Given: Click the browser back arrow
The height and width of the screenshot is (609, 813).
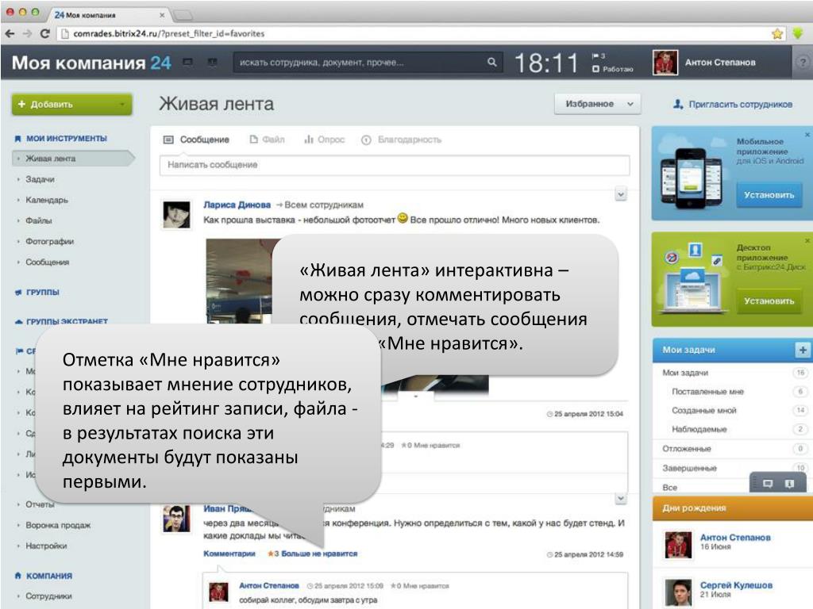Looking at the screenshot, I should (10, 33).
